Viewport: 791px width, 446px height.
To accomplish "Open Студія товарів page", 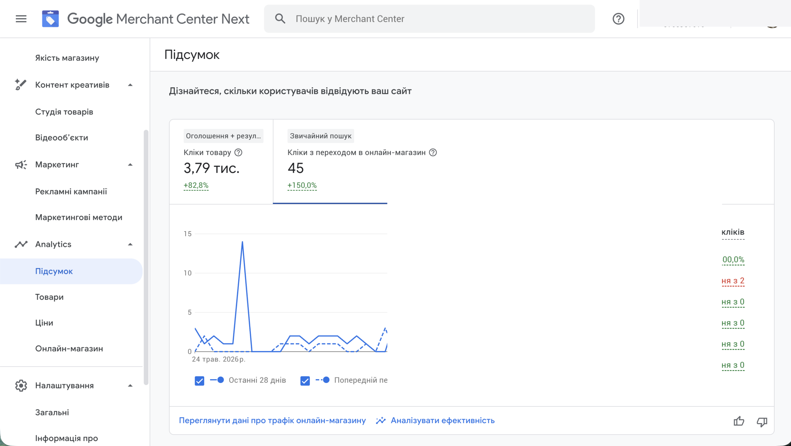I will [64, 112].
